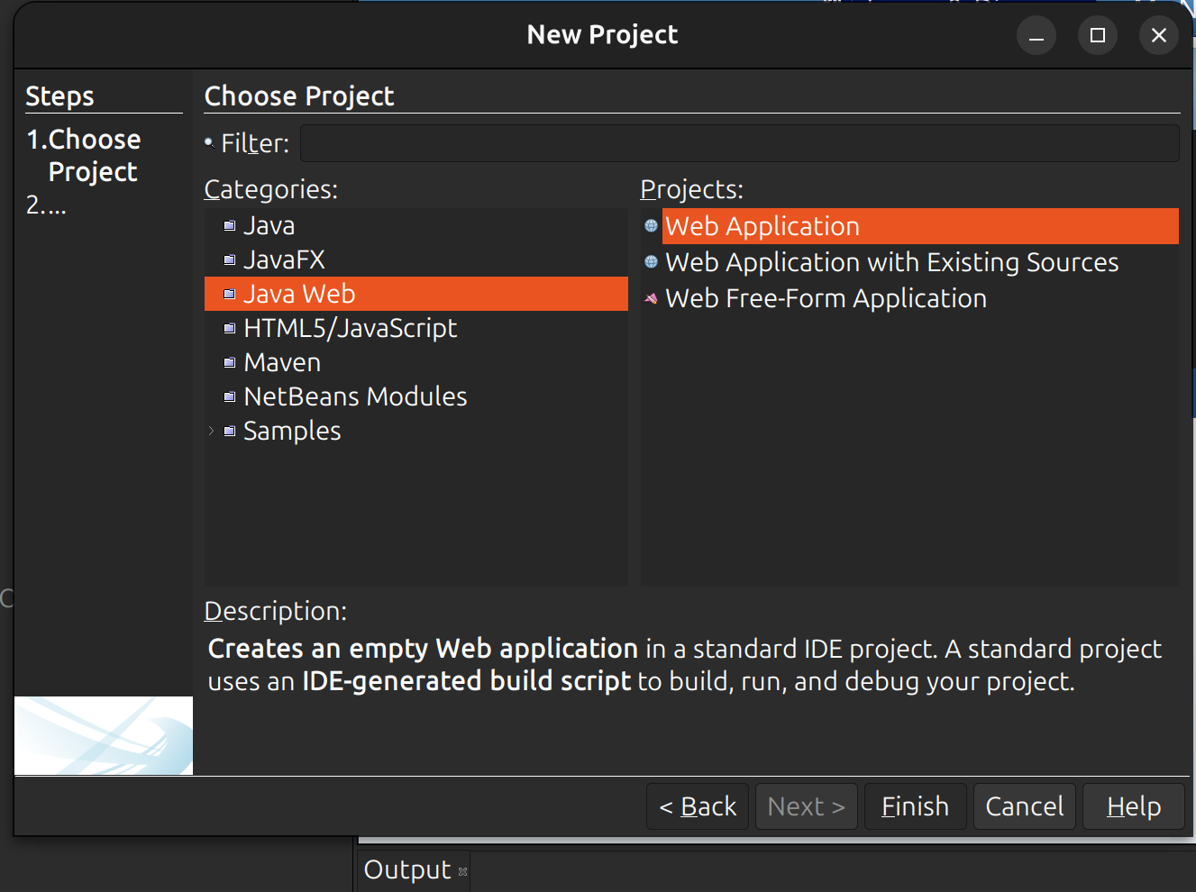
Task: Click the globe icon for Web Application with Existing Sources
Action: click(651, 262)
